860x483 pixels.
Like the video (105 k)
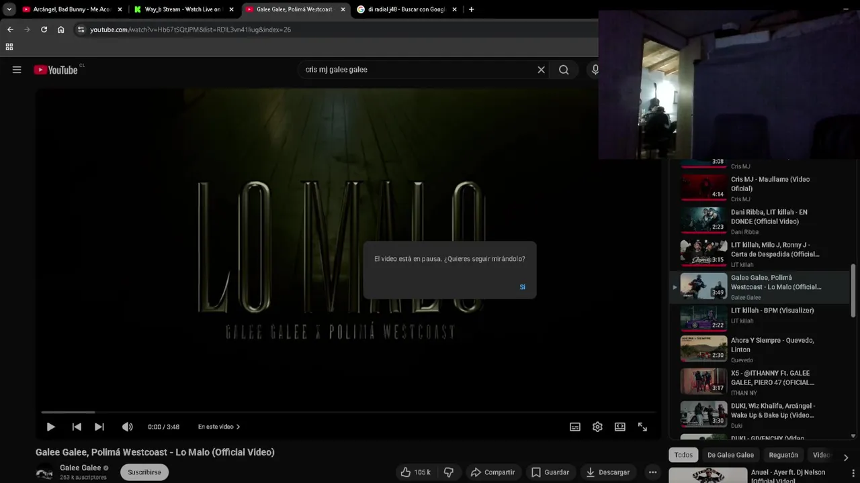pos(416,472)
